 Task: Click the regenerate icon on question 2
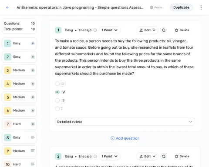click(x=164, y=156)
